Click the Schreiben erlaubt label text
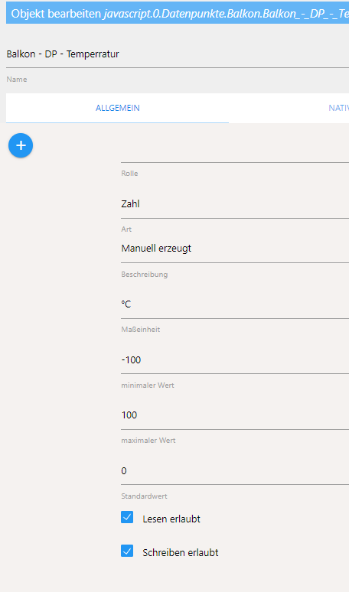349x592 pixels. (181, 553)
